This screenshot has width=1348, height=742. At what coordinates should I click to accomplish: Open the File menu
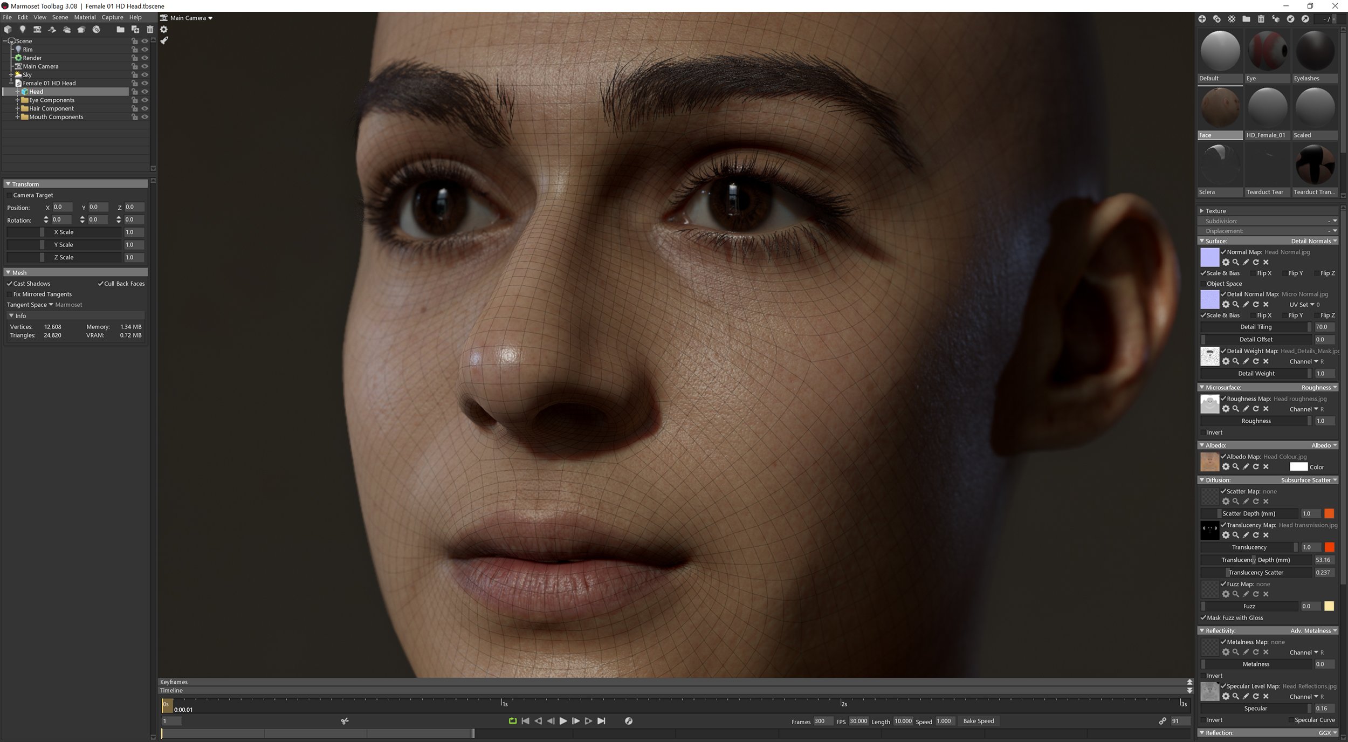coord(7,17)
